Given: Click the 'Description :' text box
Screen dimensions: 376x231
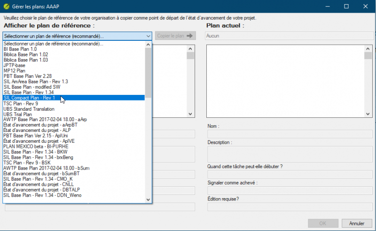Looking at the screenshot, I should 290,154.
